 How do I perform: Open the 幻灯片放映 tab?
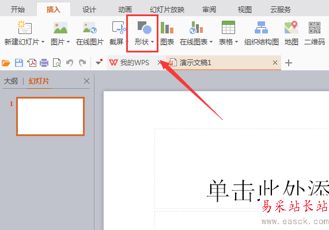tap(167, 10)
